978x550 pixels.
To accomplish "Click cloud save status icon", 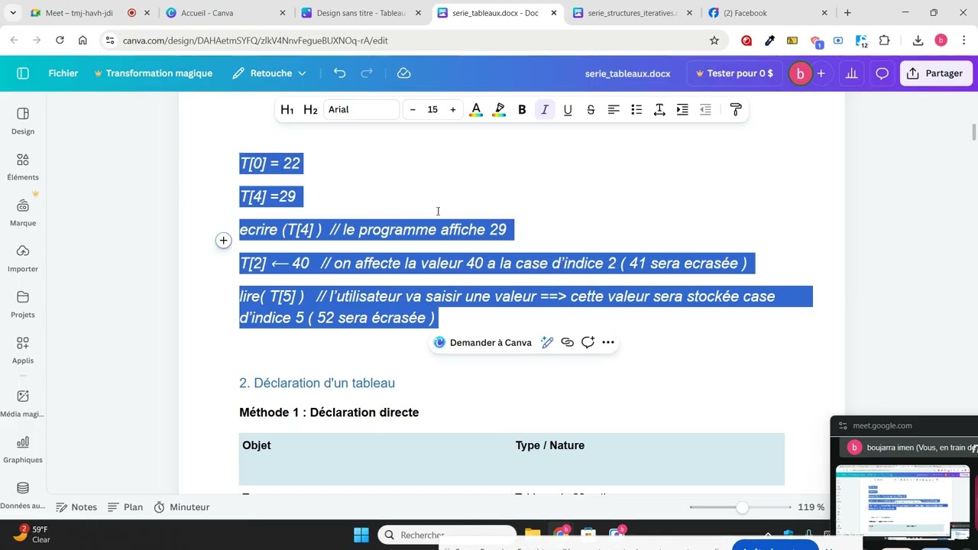I will 404,73.
